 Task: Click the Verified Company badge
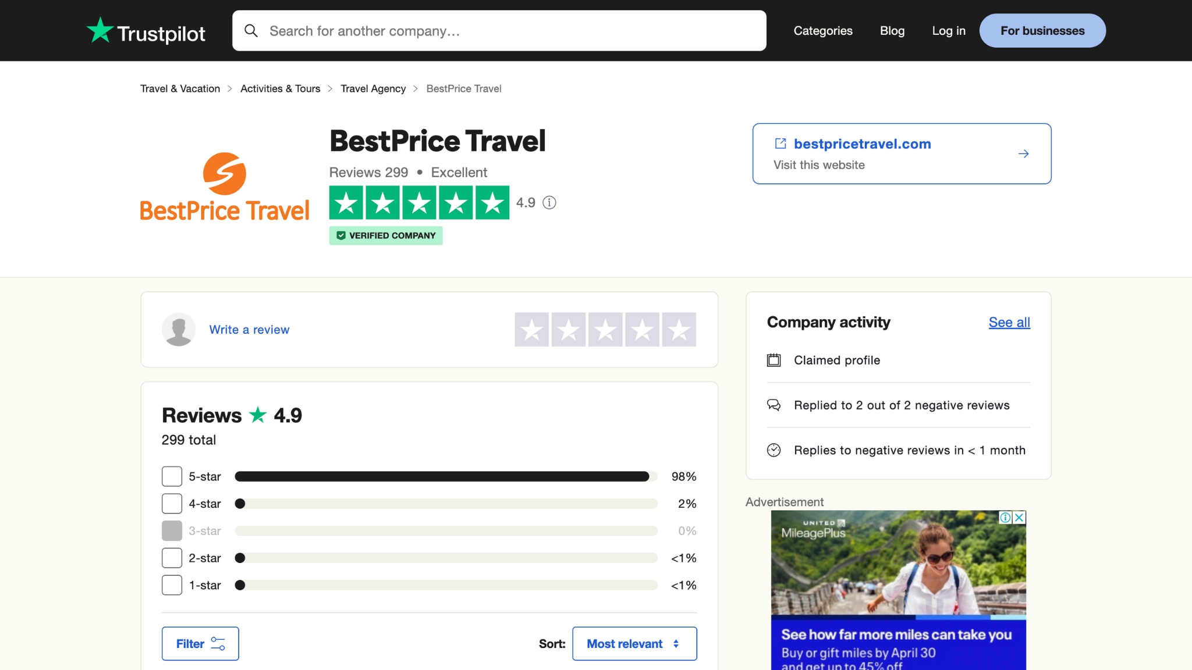pos(385,236)
